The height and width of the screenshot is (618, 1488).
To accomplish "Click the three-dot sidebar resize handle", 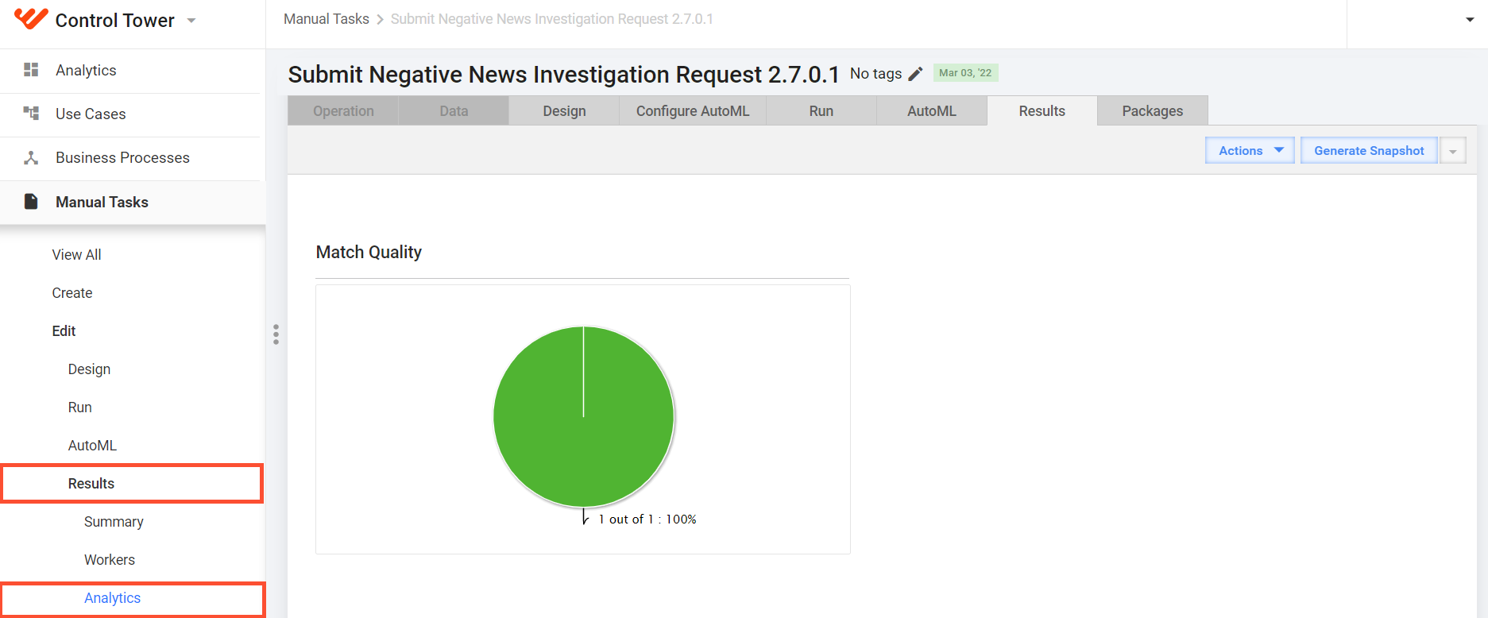I will [x=276, y=334].
